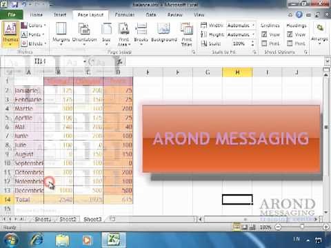The width and height of the screenshot is (331, 248).
Task: Open theme Fonts dropdown
Action: click(x=32, y=34)
